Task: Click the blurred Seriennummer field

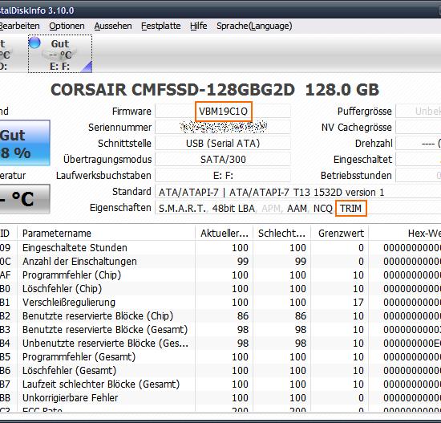Action: click(223, 128)
